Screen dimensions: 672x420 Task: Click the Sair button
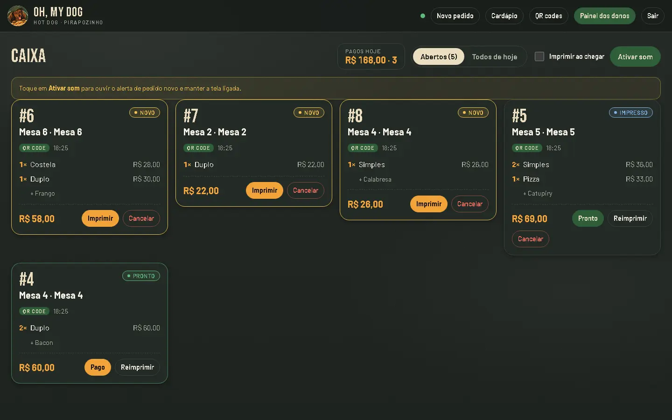653,16
